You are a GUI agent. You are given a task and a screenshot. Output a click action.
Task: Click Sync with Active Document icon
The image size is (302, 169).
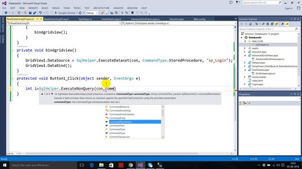tap(263, 24)
